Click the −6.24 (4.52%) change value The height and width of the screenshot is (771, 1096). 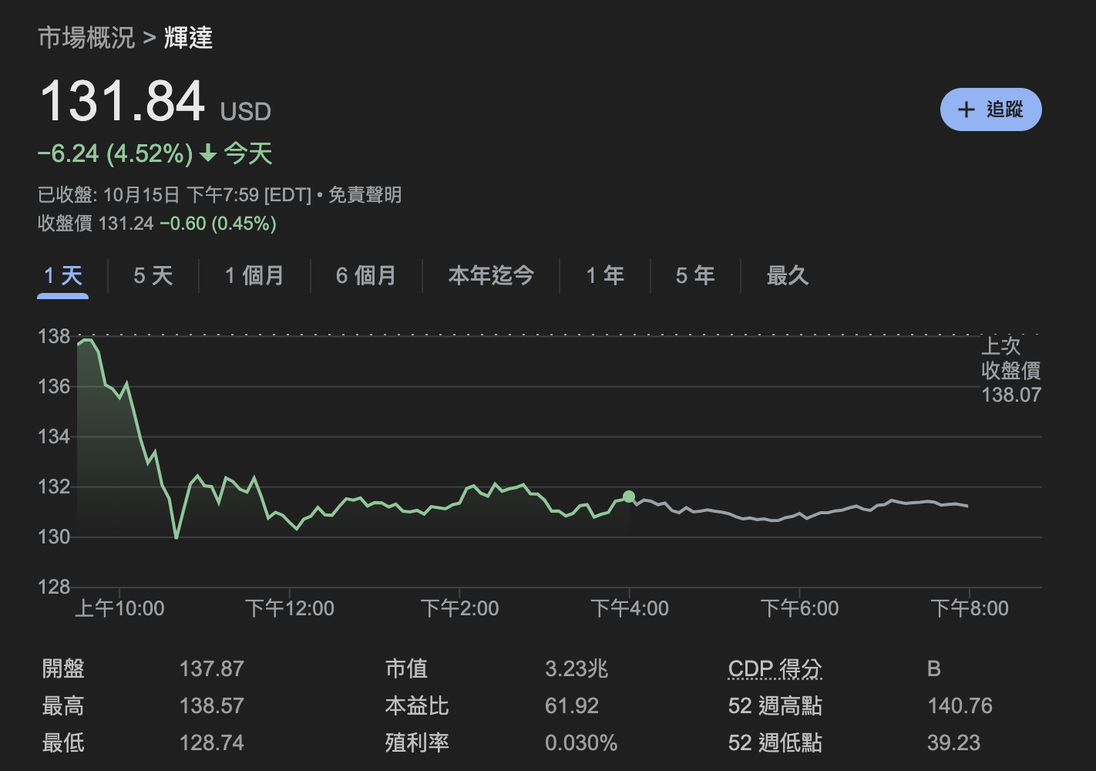116,153
